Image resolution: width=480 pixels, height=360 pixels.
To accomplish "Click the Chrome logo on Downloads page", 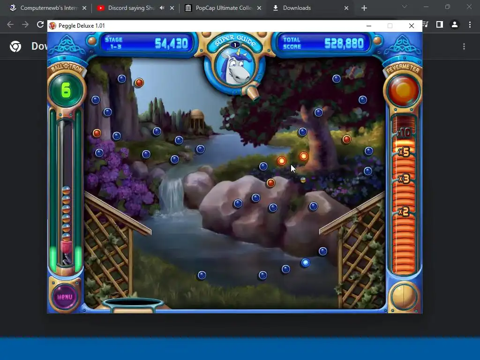I will pos(15,46).
